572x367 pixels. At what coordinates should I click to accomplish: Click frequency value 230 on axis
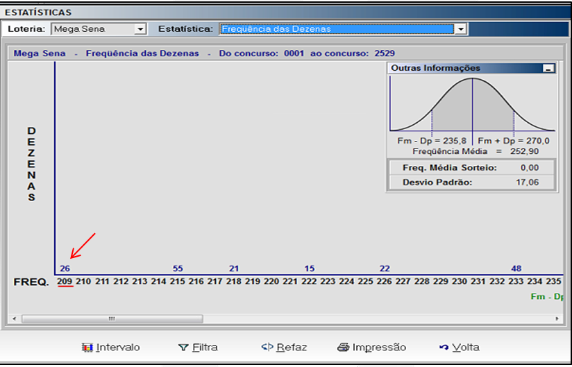[x=460, y=282]
